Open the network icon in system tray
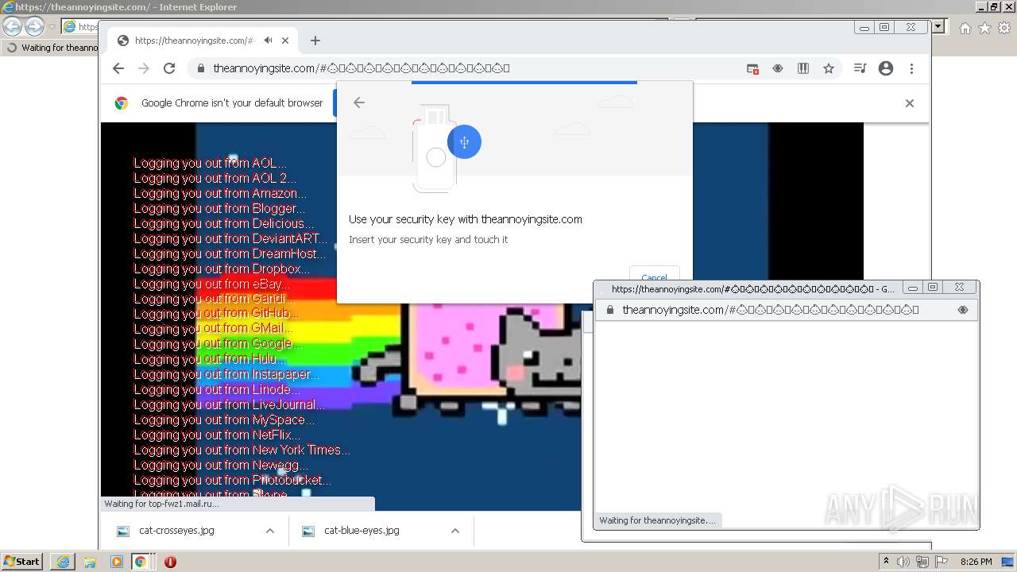 922,562
